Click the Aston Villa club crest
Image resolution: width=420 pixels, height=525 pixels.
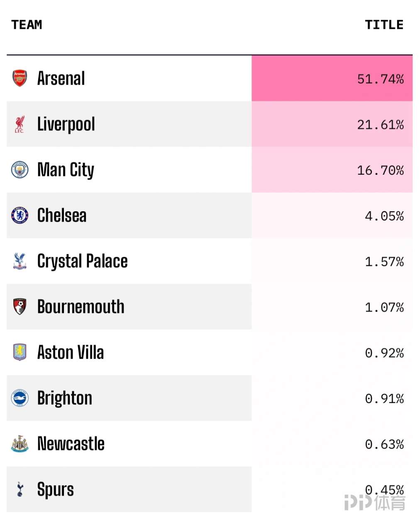(20, 352)
